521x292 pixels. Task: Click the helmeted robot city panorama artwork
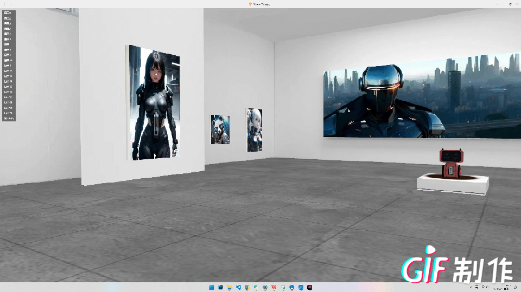[422, 96]
